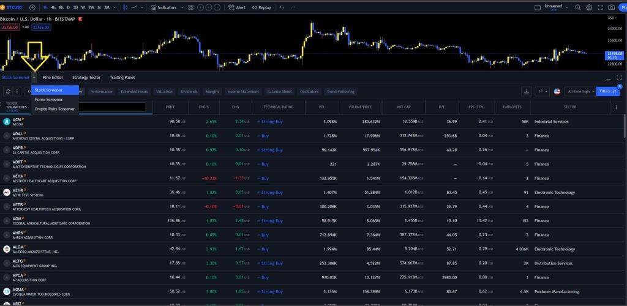Undo the last chart action
This screenshot has width=627, height=306.
(x=282, y=7)
